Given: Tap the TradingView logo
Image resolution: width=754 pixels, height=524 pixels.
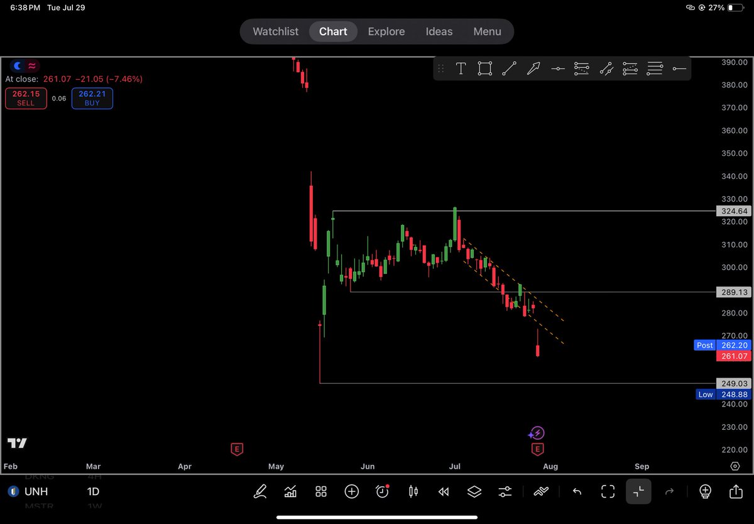Looking at the screenshot, I should [x=17, y=443].
